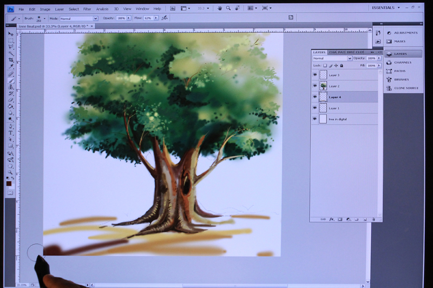Delete layer using trash icon
Screen dimensions: 433x288
373,219
